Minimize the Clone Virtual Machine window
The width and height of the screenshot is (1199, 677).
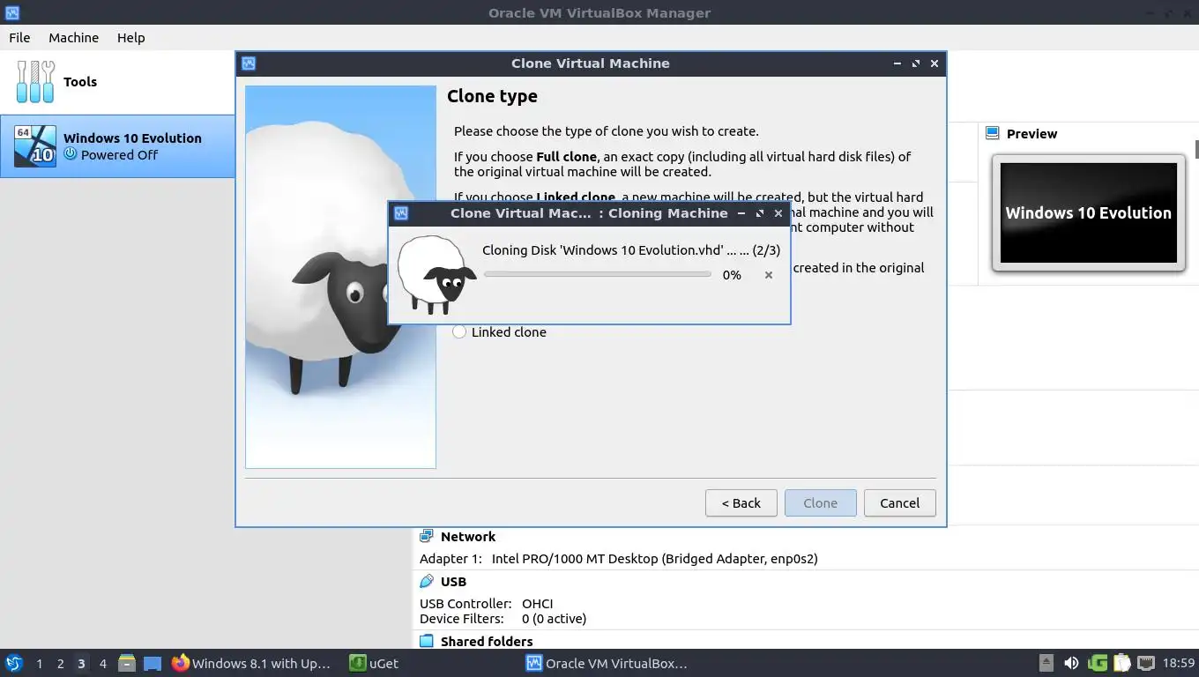pyautogui.click(x=897, y=63)
